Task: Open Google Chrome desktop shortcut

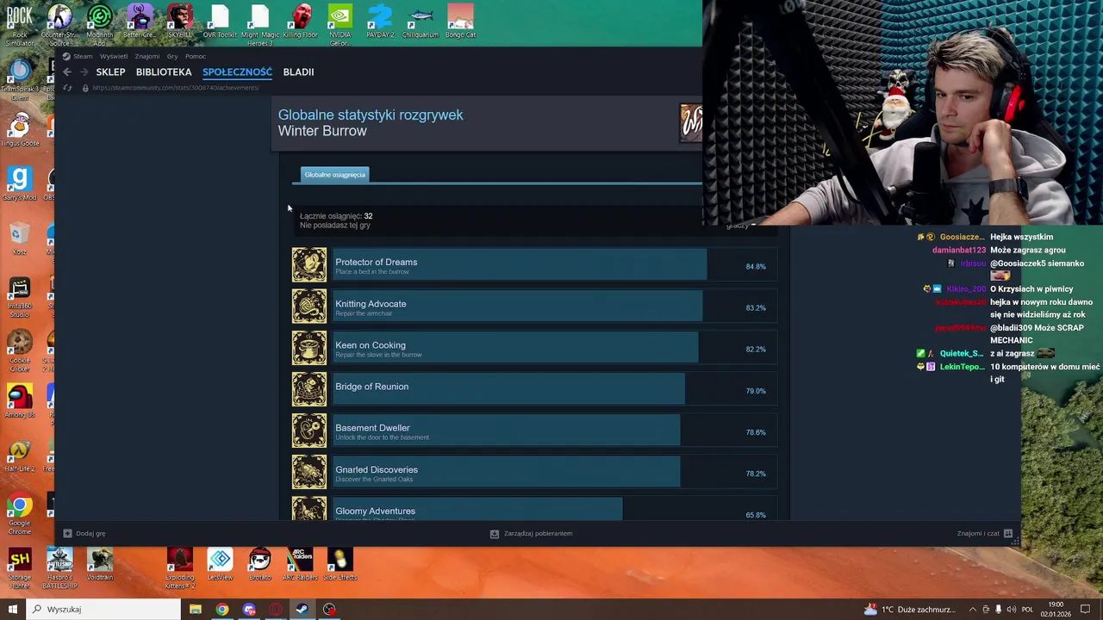Action: click(19, 514)
